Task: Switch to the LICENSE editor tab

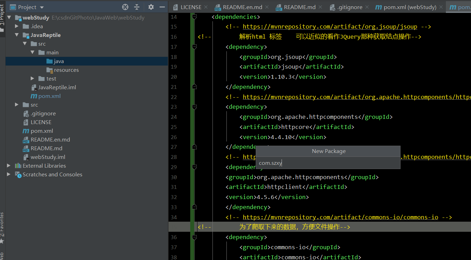Action: tap(191, 7)
